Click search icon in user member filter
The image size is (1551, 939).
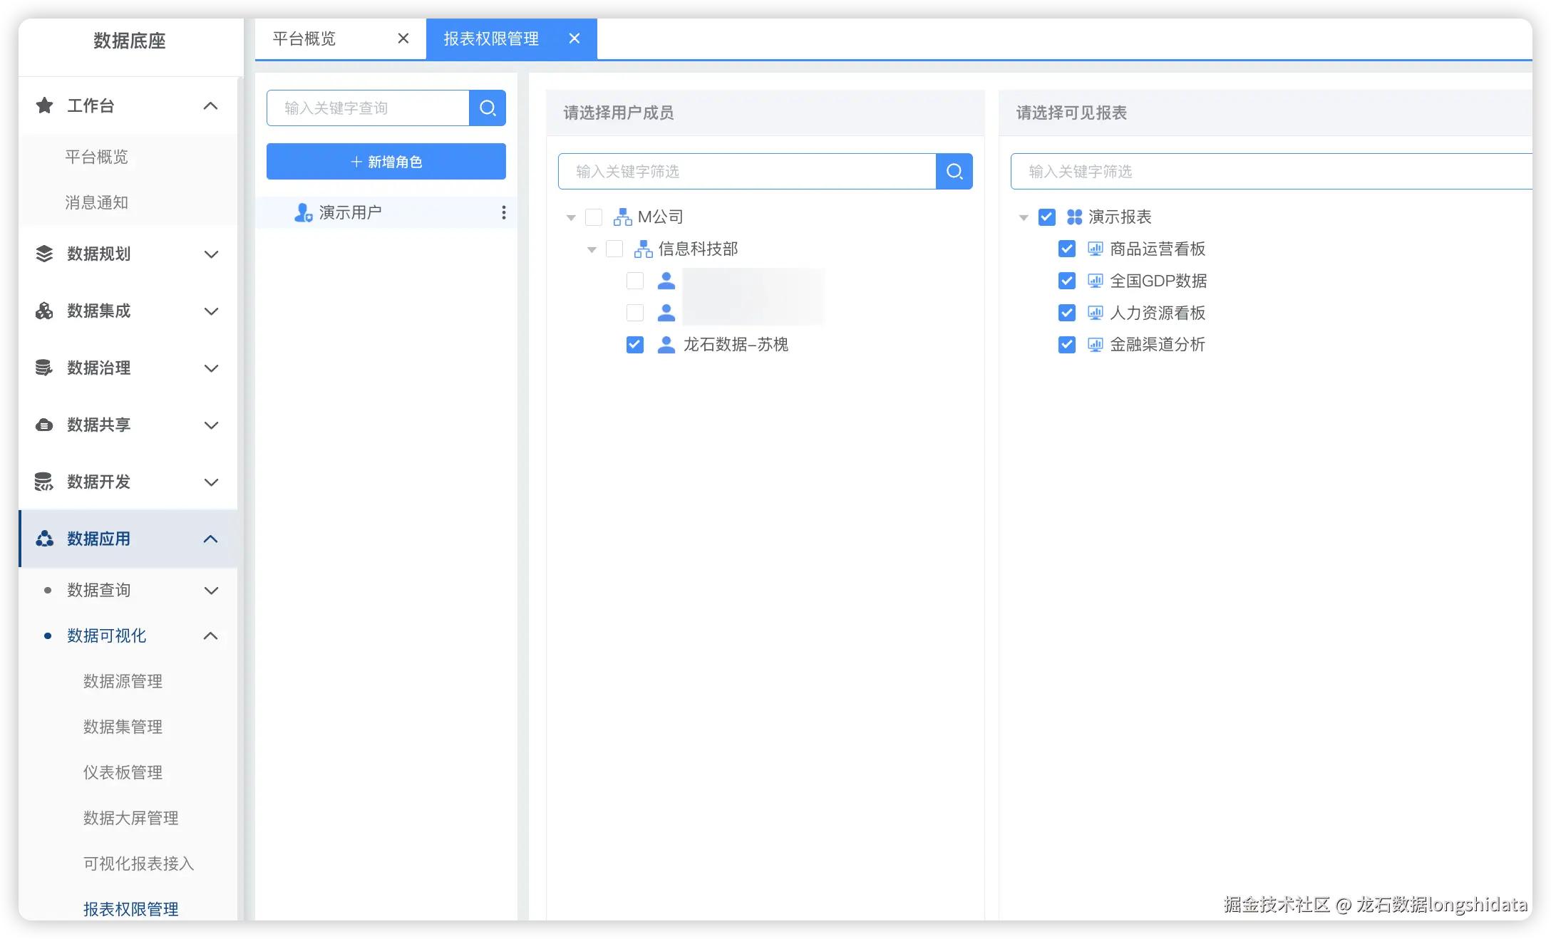click(954, 171)
